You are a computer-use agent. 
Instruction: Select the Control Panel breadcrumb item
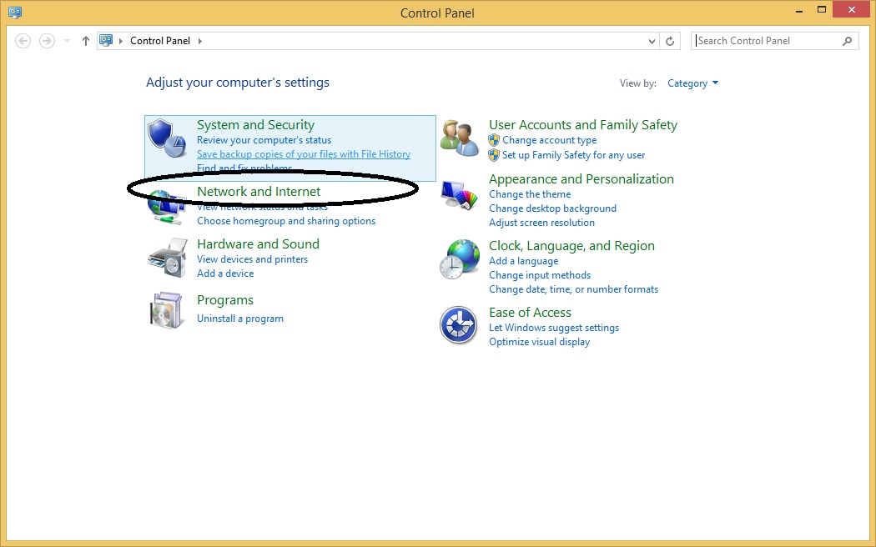[160, 41]
